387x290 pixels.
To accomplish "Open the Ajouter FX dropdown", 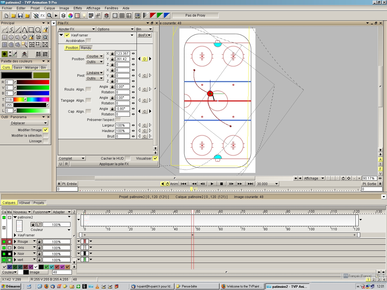I will (x=77, y=29).
